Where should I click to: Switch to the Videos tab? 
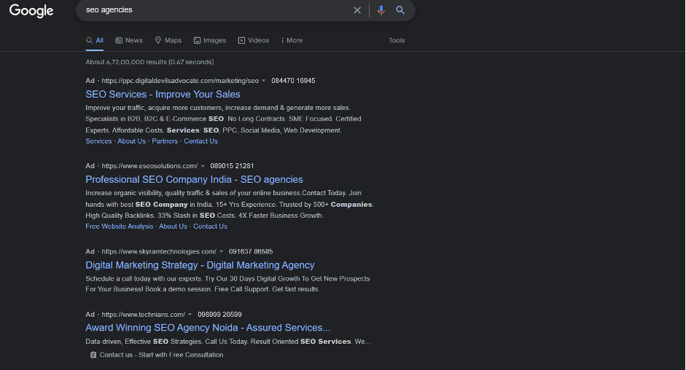pos(254,40)
